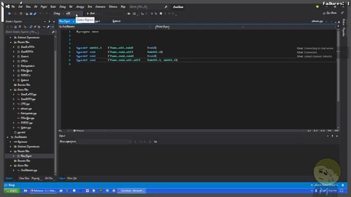
Task: Open the Global Scope dropdown above the editor
Action: coord(199,27)
